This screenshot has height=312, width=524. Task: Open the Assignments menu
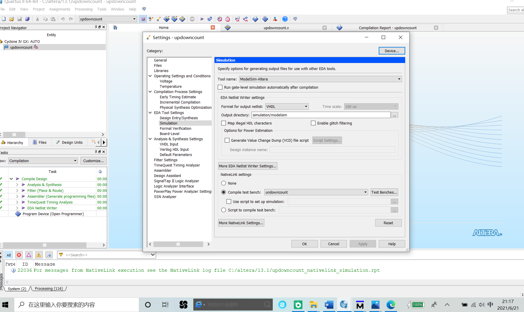pyautogui.click(x=60, y=9)
